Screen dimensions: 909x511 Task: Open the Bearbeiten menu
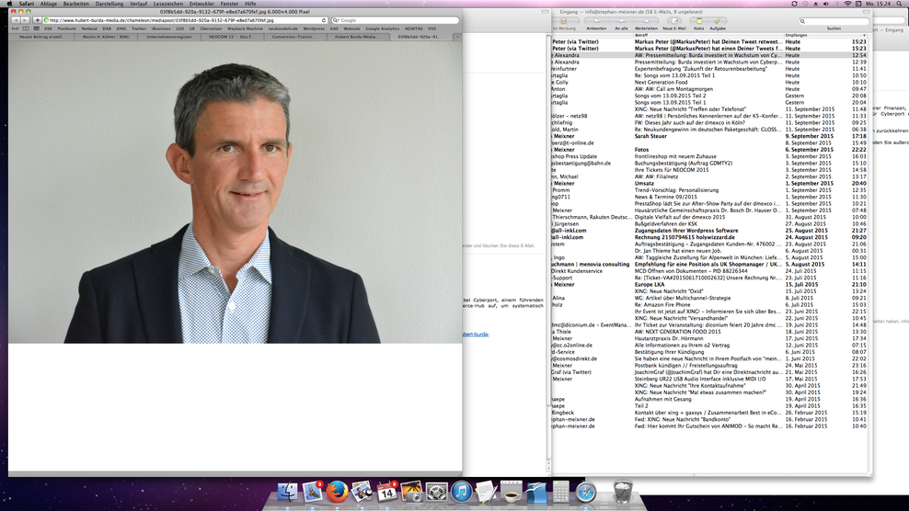coord(76,4)
